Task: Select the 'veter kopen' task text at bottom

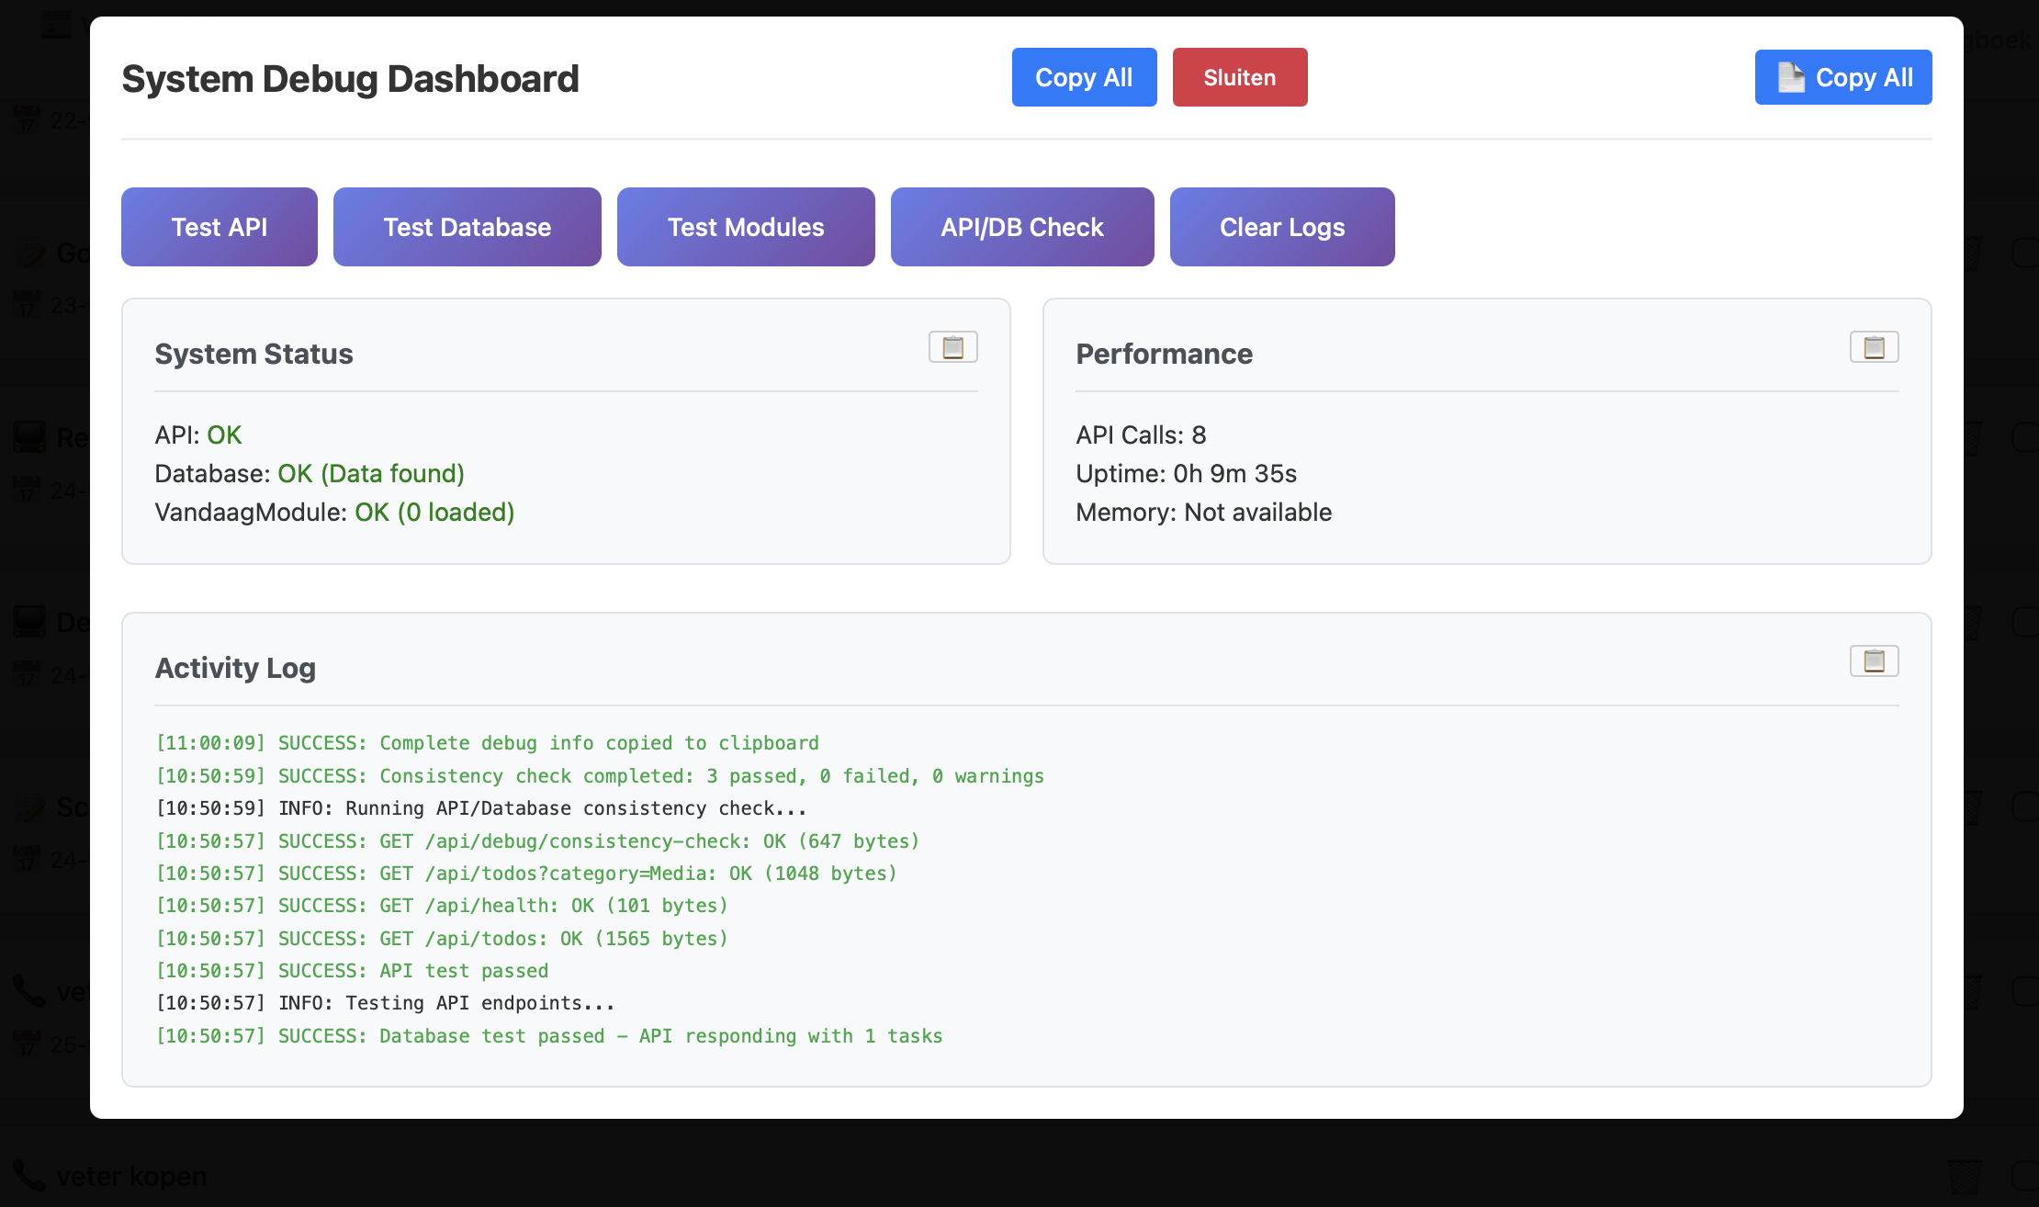Action: 131,1176
